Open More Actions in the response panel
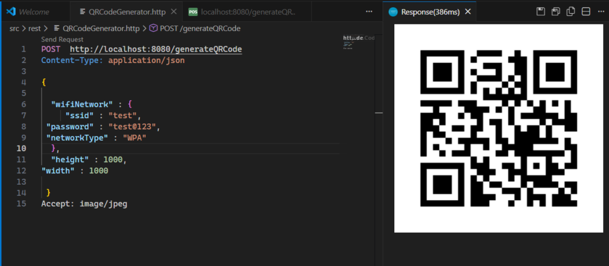The image size is (609, 266). coord(600,12)
